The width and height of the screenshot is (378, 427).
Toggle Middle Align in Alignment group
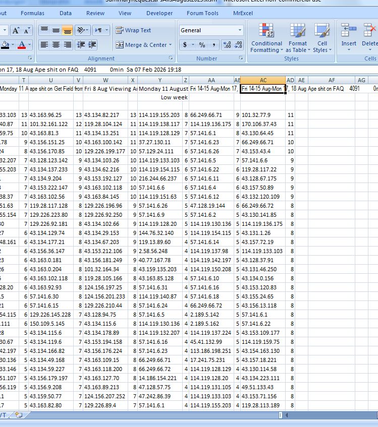[x=56, y=30]
